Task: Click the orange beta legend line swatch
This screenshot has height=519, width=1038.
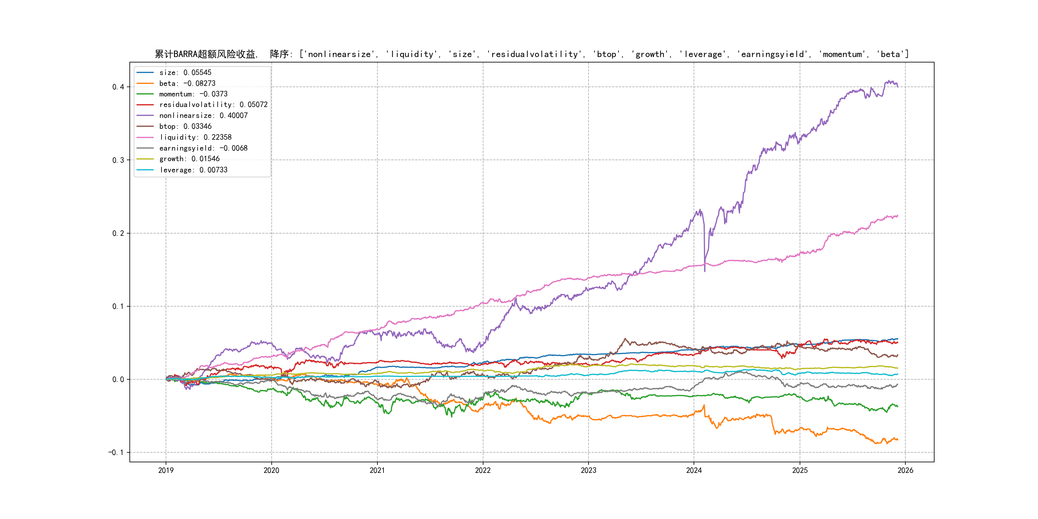Action: 145,83
